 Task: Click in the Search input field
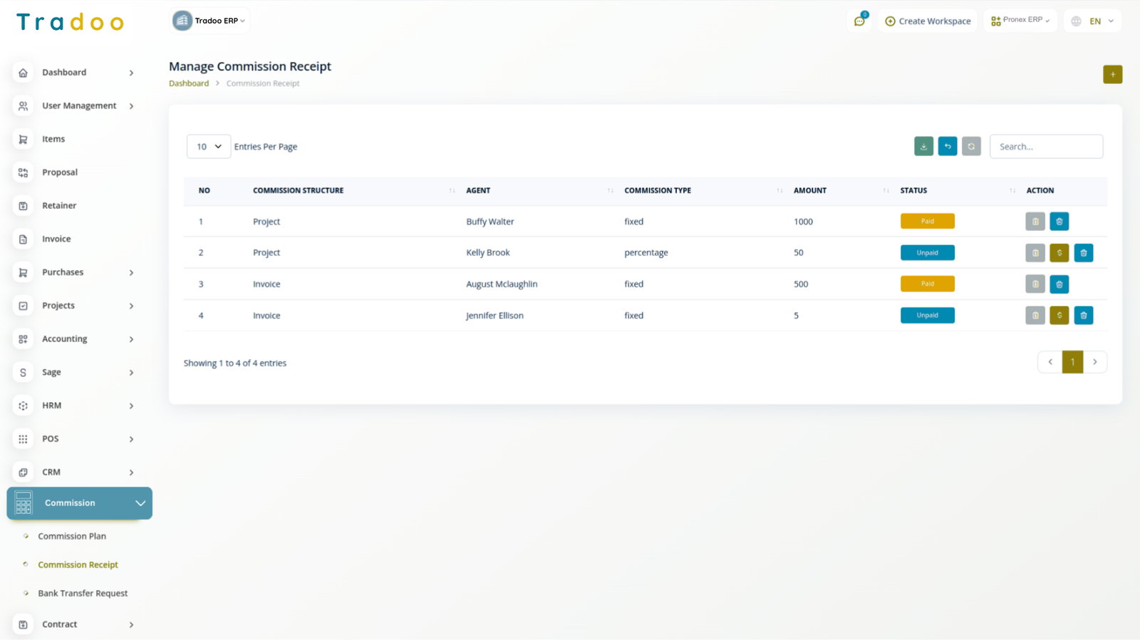click(x=1046, y=147)
